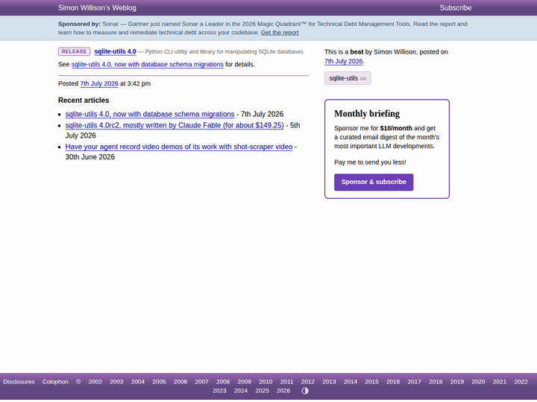This screenshot has height=402, width=537.
Task: Go to 2020 archive
Action: click(478, 382)
